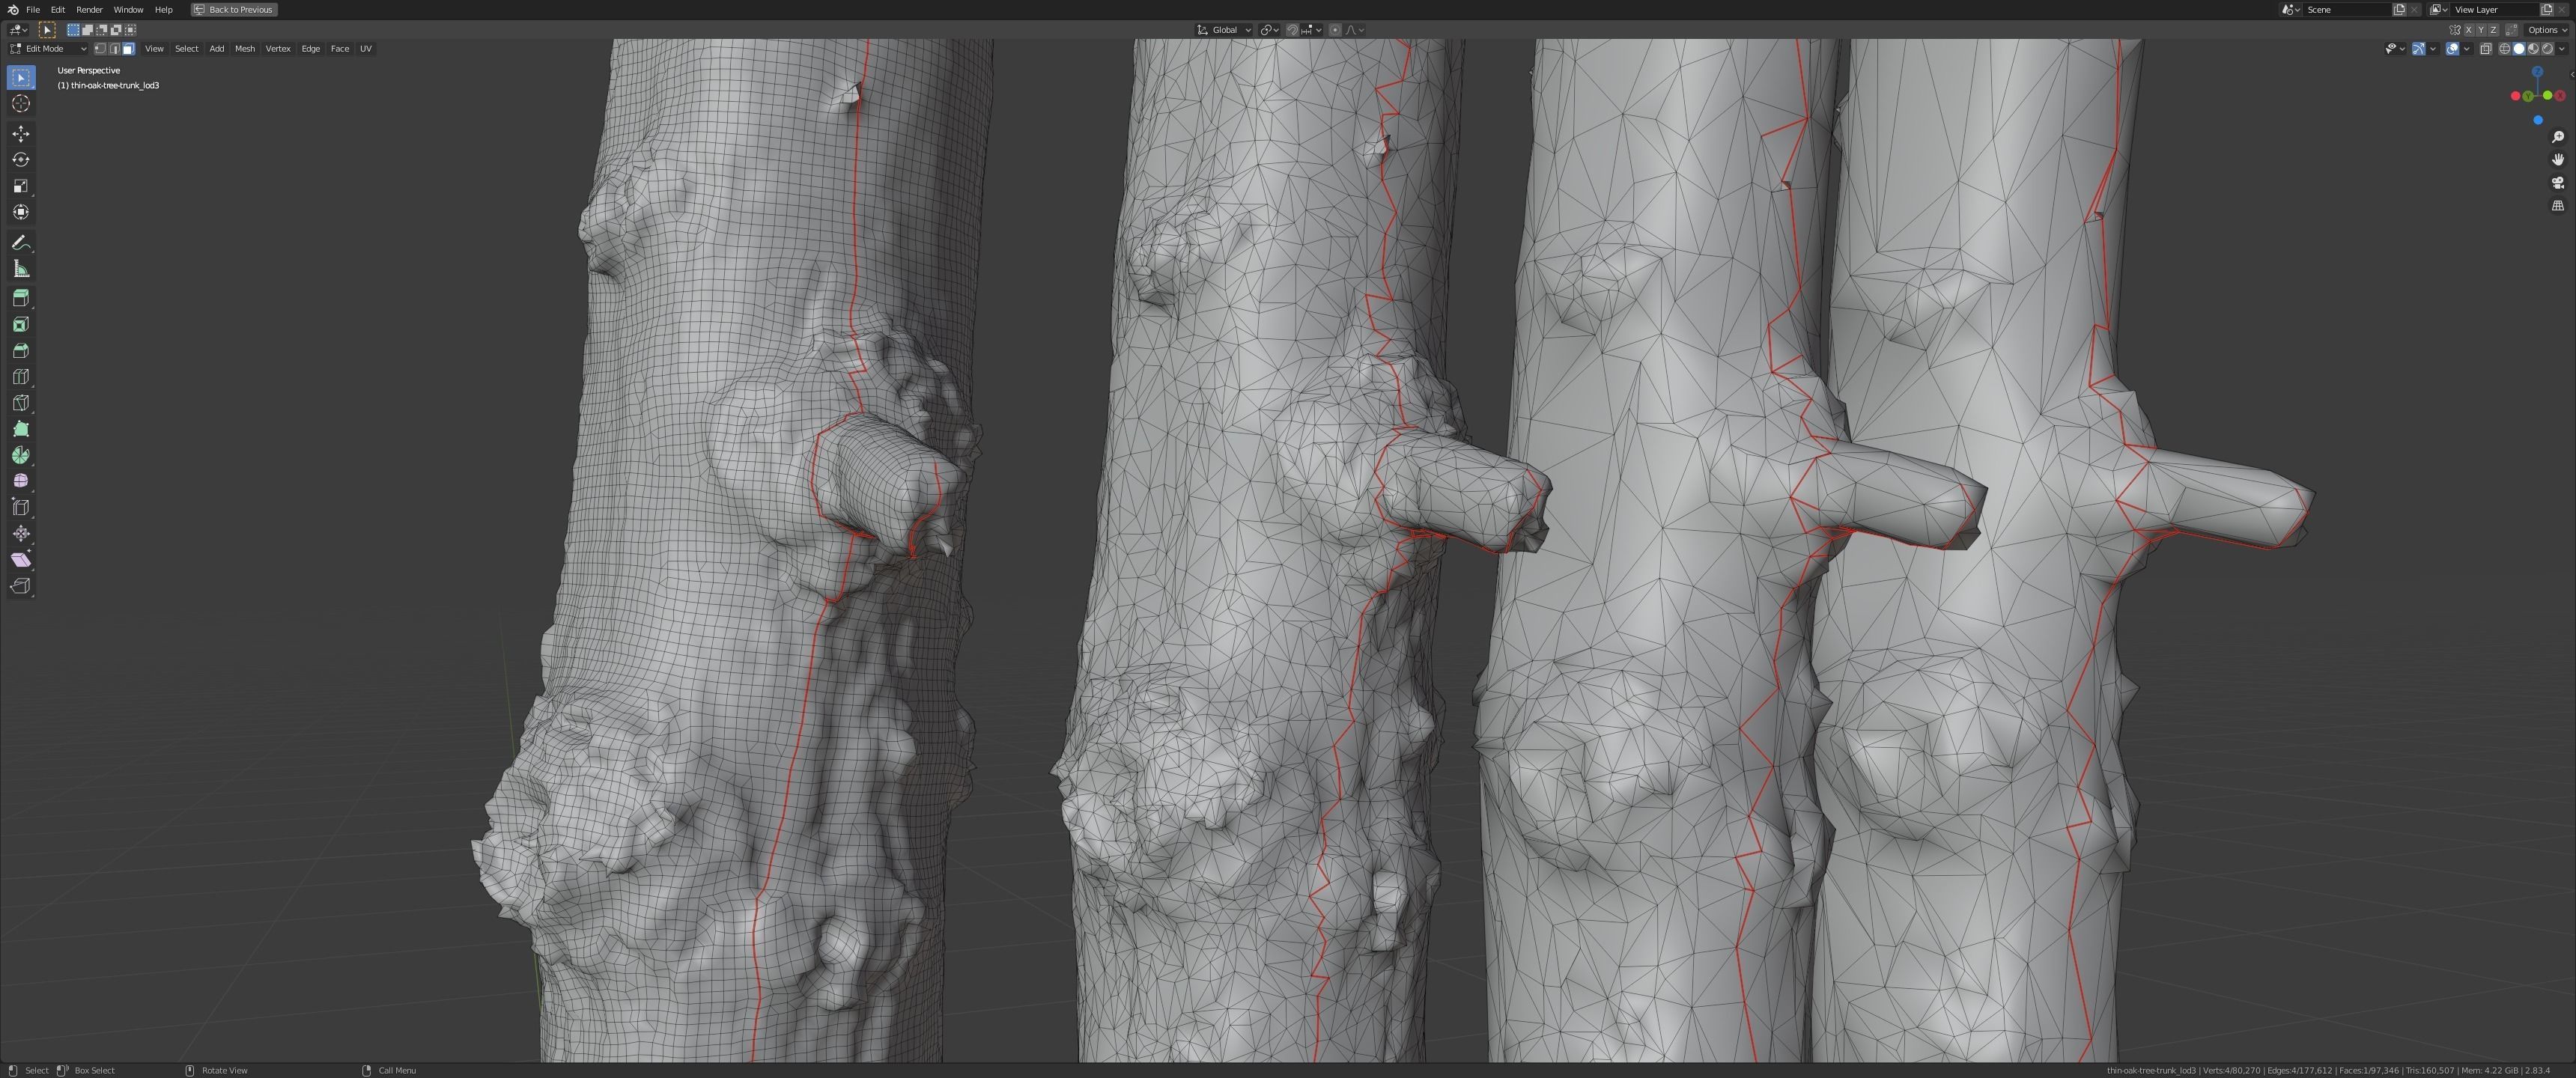The height and width of the screenshot is (1078, 2576).
Task: Pick the Annotate pencil tool
Action: tap(21, 243)
